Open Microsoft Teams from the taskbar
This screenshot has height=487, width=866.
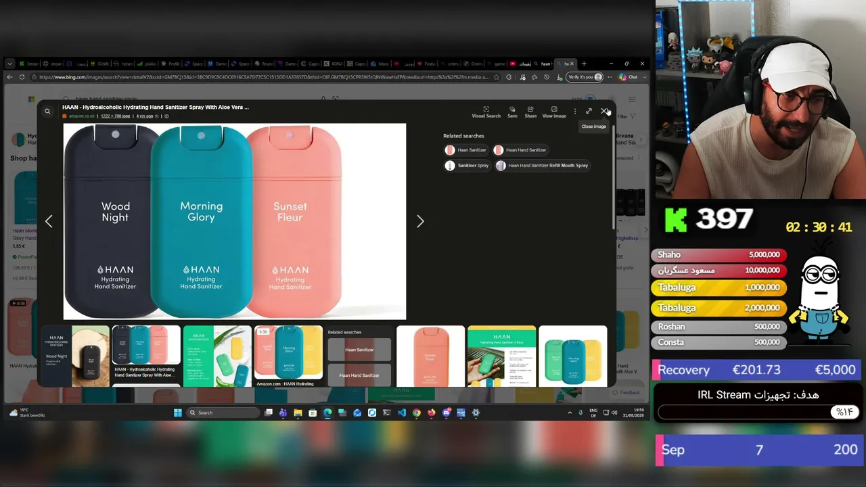283,413
